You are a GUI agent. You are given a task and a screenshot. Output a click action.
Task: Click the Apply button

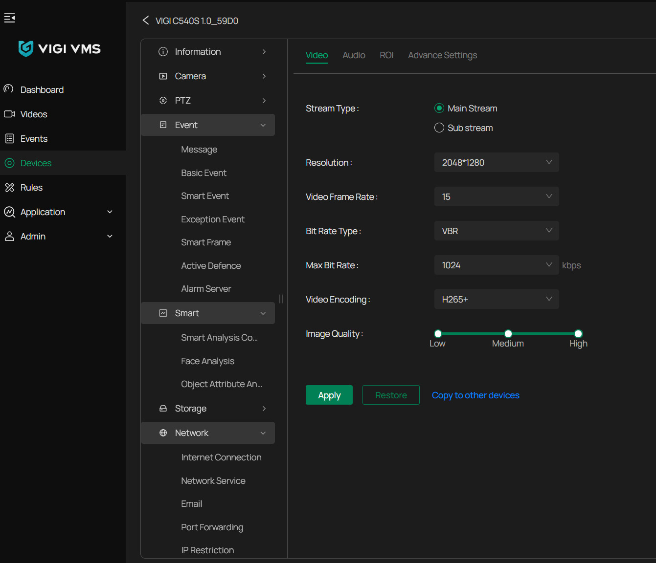pyautogui.click(x=329, y=395)
